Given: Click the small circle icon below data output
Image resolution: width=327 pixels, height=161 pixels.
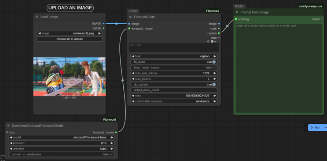Looking at the screenshot, I should 208,42.
